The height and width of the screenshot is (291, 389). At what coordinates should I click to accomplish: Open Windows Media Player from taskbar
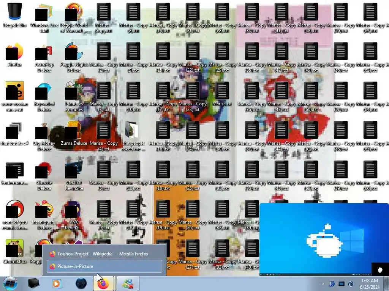[x=57, y=283]
